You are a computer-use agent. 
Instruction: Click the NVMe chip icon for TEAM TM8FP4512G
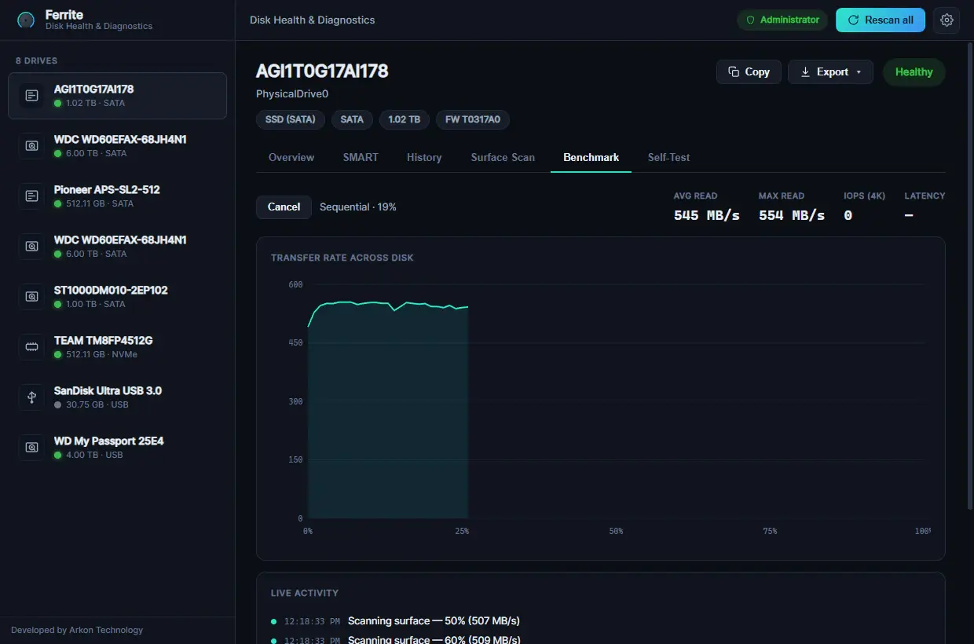tap(31, 346)
